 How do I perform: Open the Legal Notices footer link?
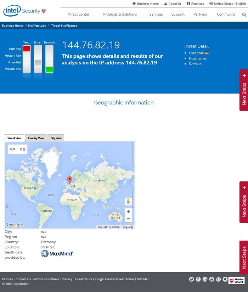click(85, 279)
